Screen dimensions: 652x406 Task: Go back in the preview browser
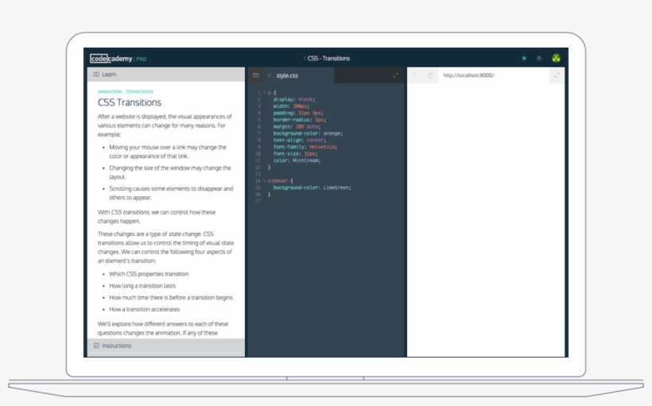pos(414,75)
